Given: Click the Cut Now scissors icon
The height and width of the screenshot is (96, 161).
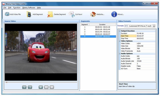Looking at the screenshot, I should pos(72,14).
